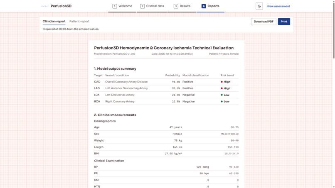The width and height of the screenshot is (335, 188).
Task: Click the step 2 number badge
Action: 142,6
